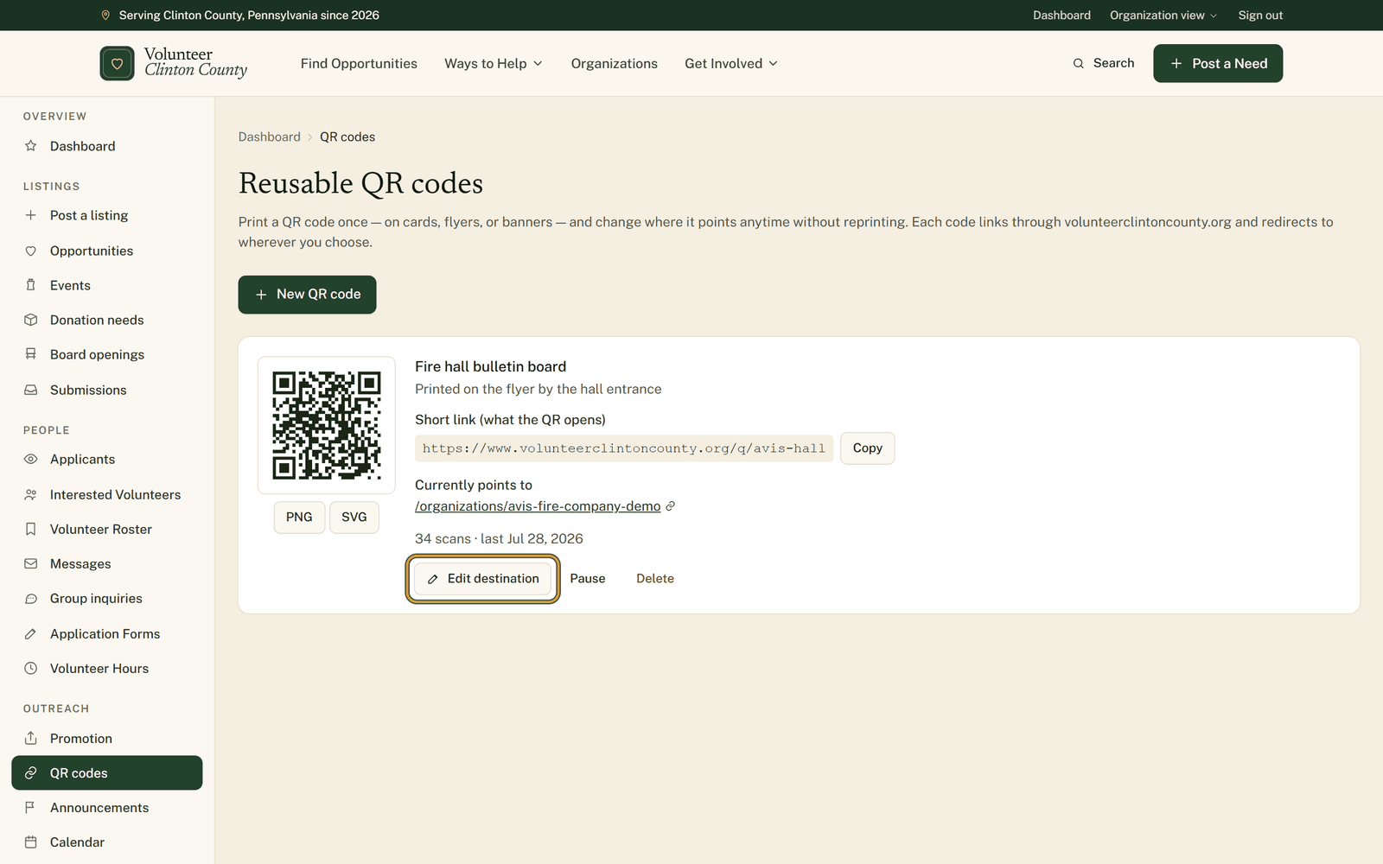1383x864 pixels.
Task: Click the Search text in header
Action: click(x=1113, y=63)
